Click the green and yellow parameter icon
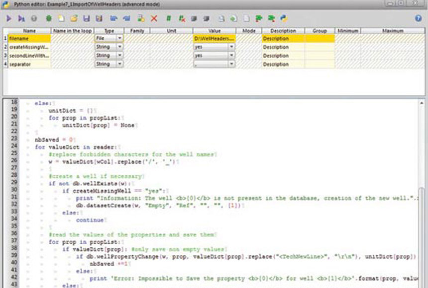The height and width of the screenshot is (288, 428). coord(141,18)
